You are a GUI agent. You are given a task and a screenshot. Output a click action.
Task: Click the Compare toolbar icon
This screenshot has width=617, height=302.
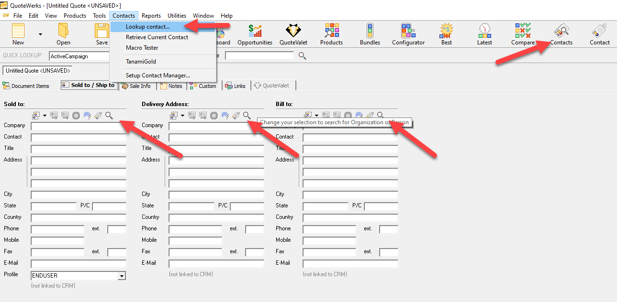[522, 34]
